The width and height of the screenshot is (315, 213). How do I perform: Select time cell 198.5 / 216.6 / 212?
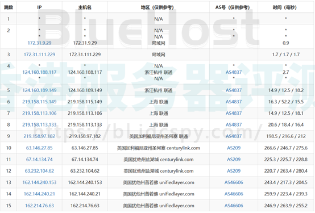pos(286,136)
